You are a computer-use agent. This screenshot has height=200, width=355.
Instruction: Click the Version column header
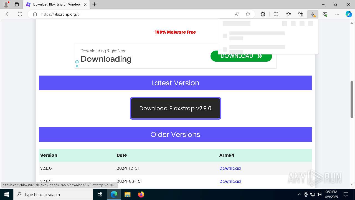click(49, 155)
